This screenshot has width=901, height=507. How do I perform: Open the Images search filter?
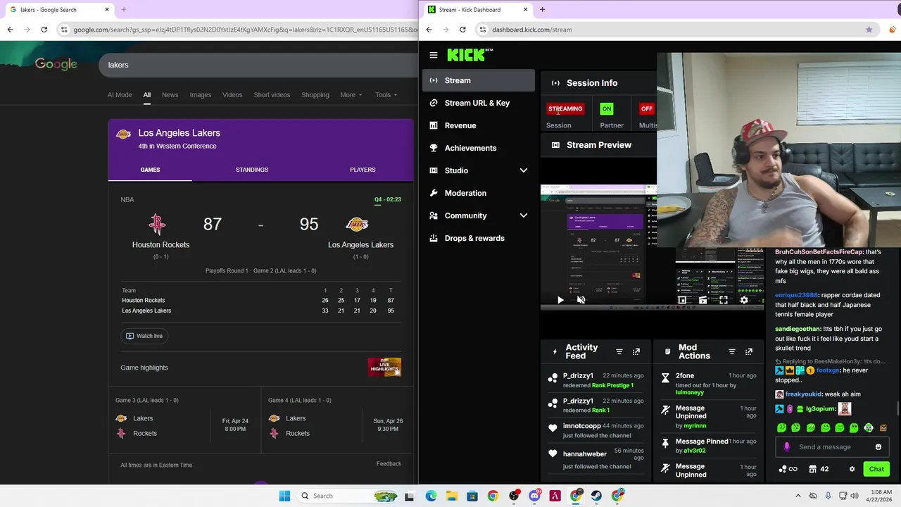click(200, 95)
